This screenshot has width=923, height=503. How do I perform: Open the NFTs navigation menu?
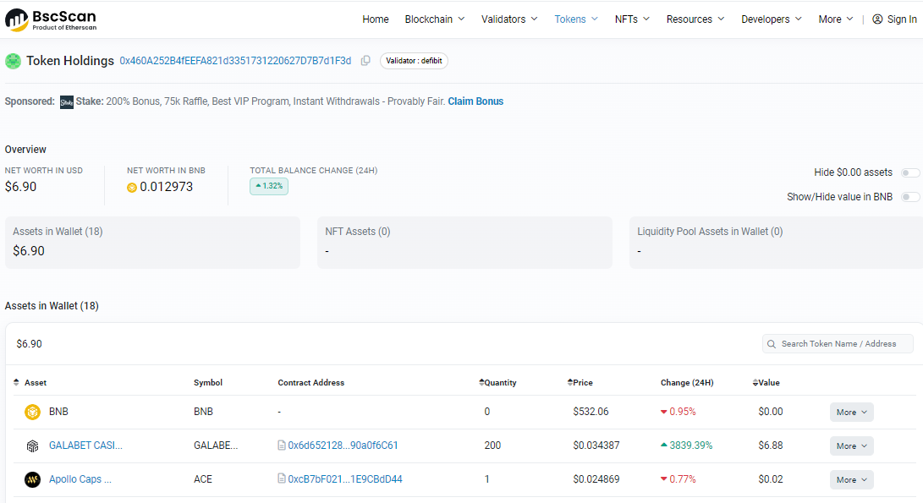tap(632, 19)
